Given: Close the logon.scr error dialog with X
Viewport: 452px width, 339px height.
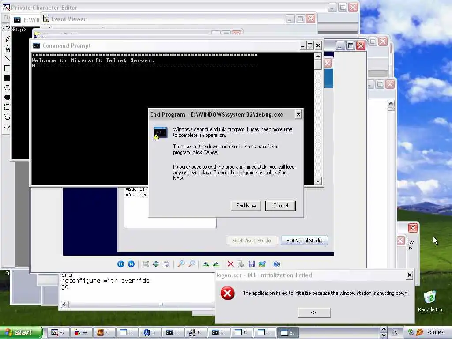Looking at the screenshot, I should [x=409, y=275].
